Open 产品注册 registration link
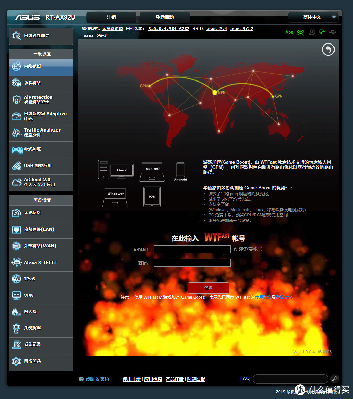Image resolution: width=353 pixels, height=399 pixels. [x=175, y=379]
